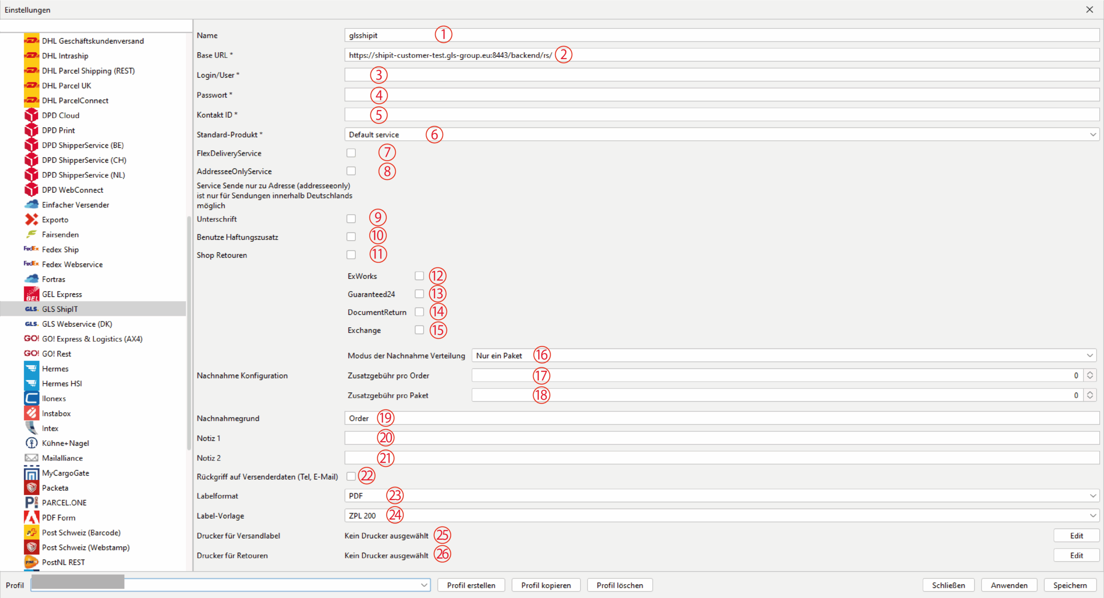Click the GEL Express red icon
The height and width of the screenshot is (598, 1104).
coord(31,294)
